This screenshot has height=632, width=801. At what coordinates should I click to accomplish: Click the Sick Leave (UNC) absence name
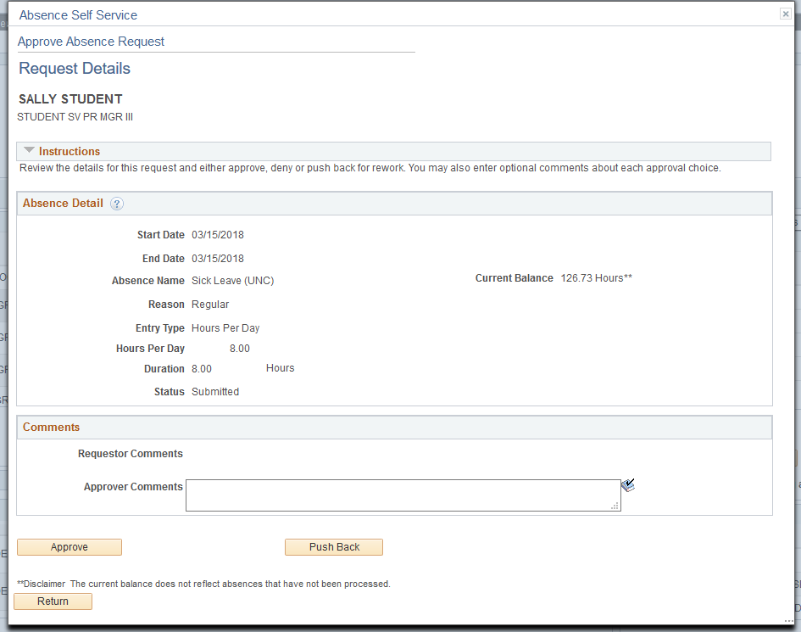click(x=232, y=281)
